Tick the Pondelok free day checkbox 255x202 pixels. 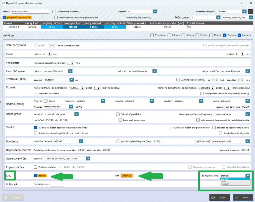pyautogui.click(x=152, y=35)
